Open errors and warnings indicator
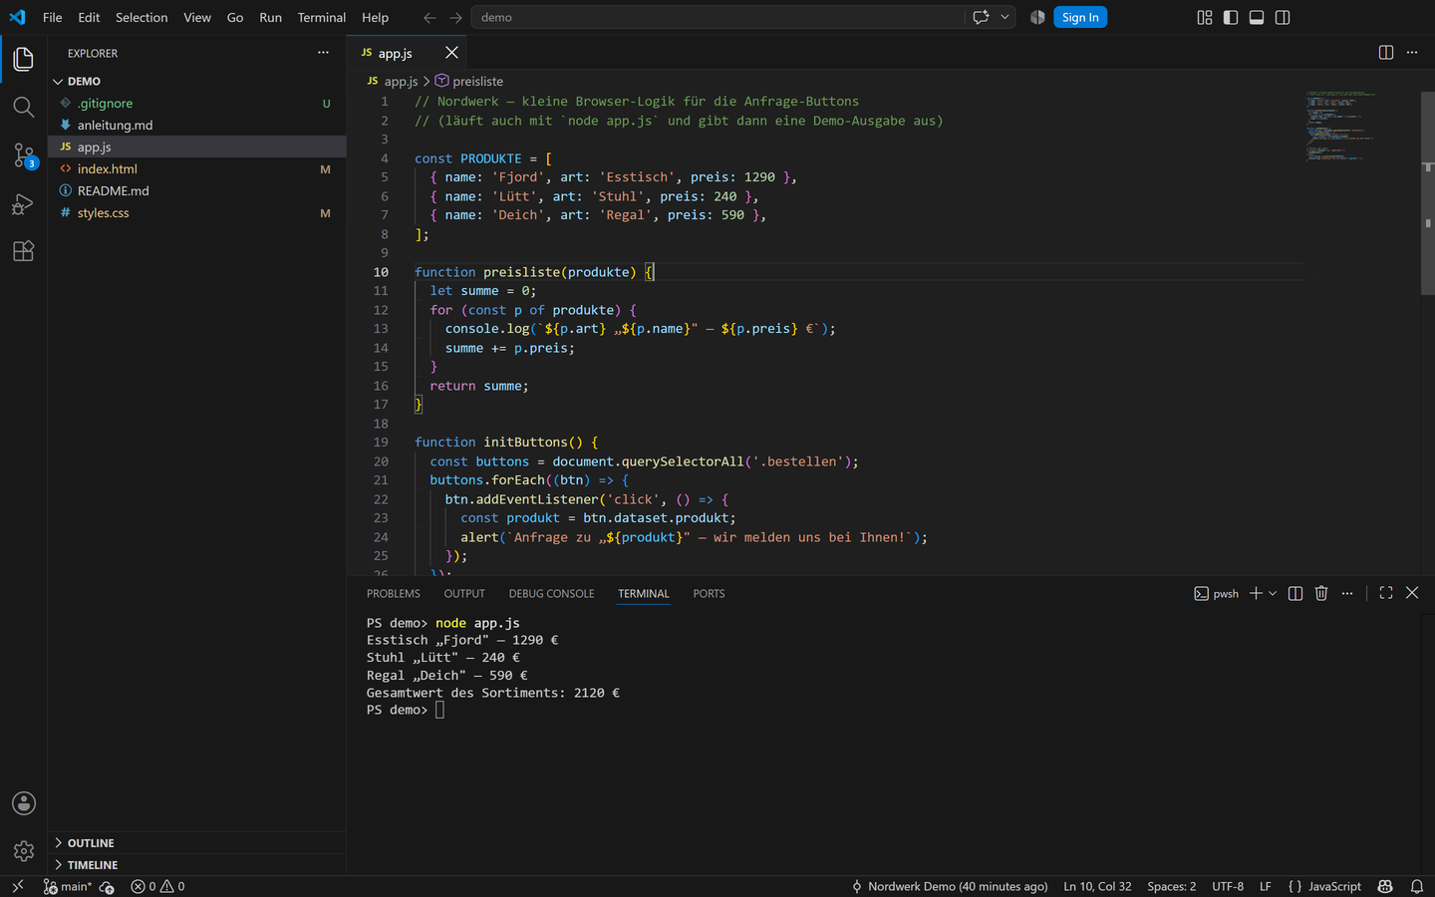The height and width of the screenshot is (897, 1435). click(157, 886)
